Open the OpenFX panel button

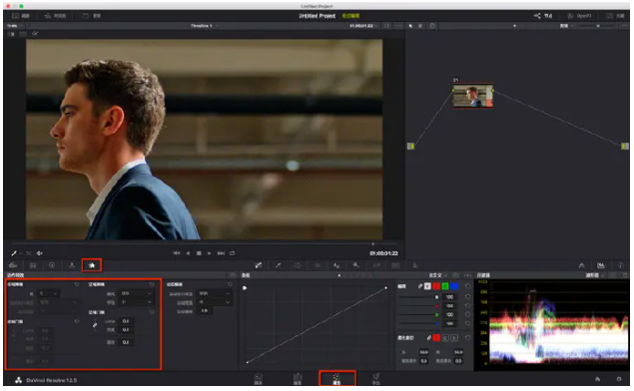tap(580, 16)
